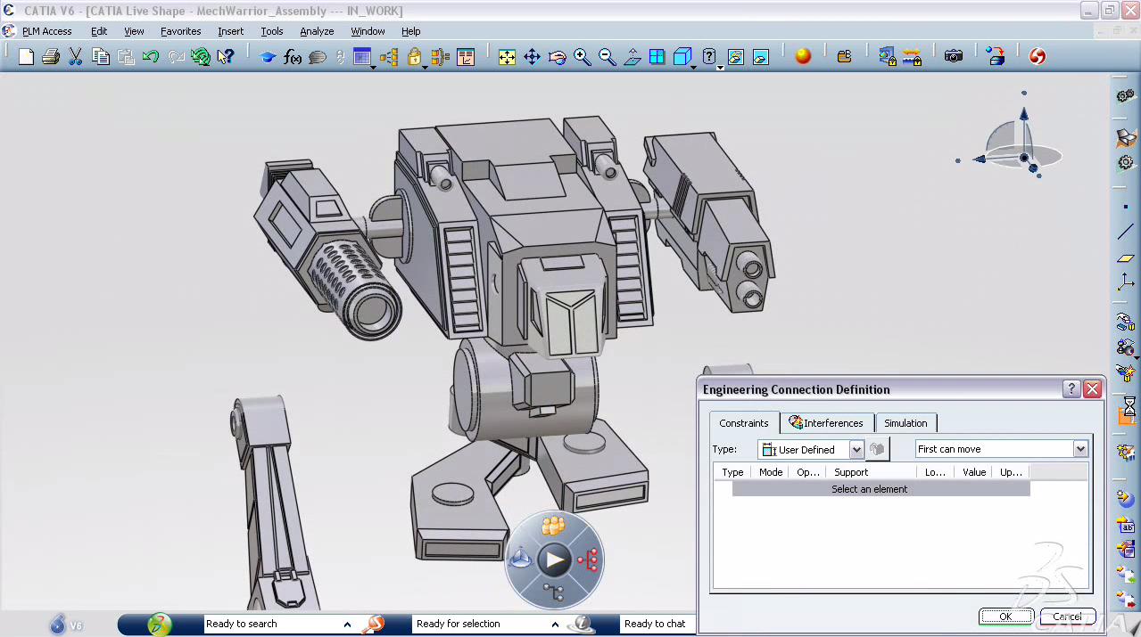This screenshot has height=637, width=1141.
Task: Click the dialog help question mark button
Action: 1071,389
